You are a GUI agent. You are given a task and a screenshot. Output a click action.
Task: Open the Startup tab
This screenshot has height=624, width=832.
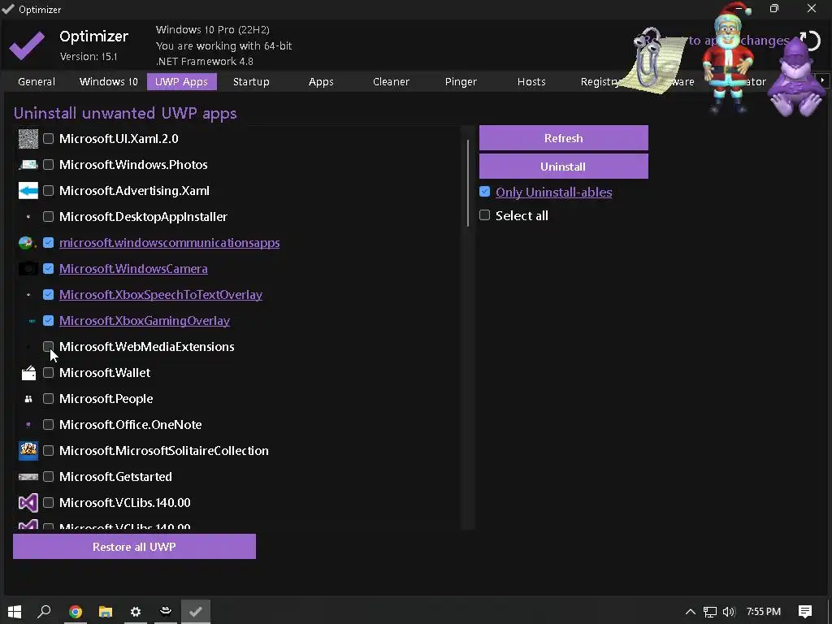point(251,82)
